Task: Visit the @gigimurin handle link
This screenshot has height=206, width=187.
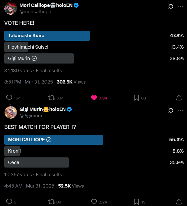Action: point(31,116)
